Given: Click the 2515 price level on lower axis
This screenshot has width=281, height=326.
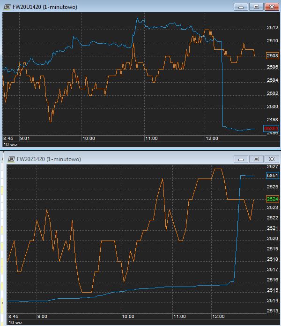Looking at the screenshot, I should (x=273, y=290).
